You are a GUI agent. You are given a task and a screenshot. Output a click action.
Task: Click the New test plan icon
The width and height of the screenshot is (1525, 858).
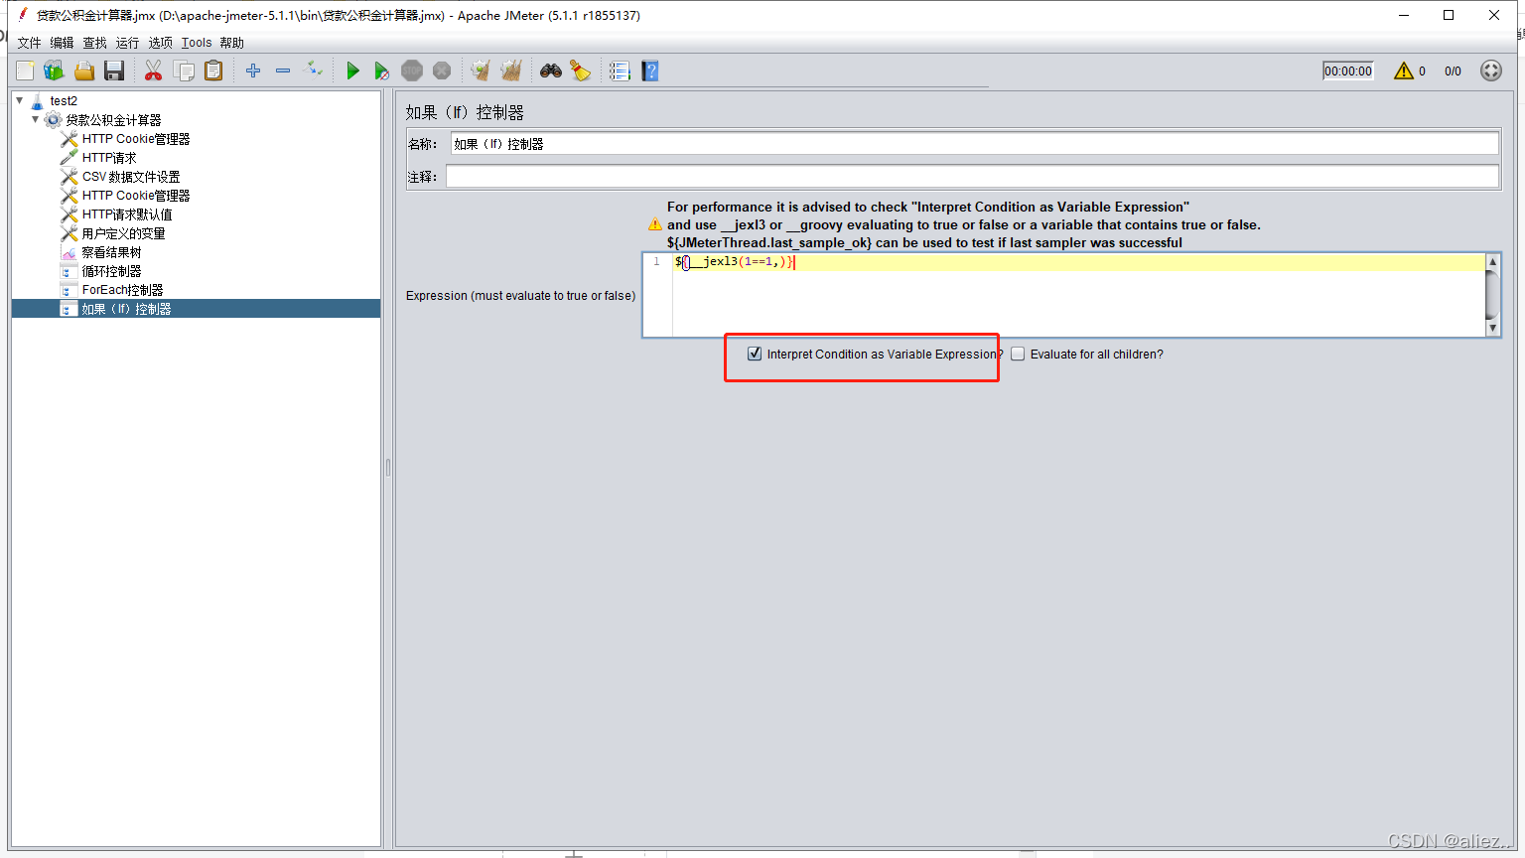pyautogui.click(x=25, y=71)
